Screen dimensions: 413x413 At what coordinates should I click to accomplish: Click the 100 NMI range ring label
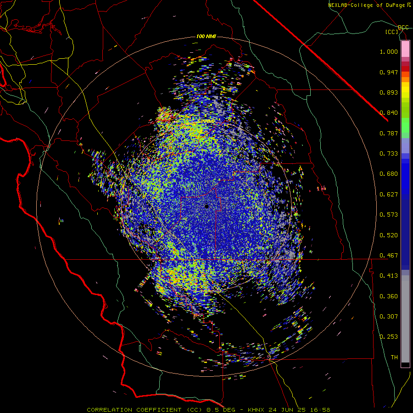(x=206, y=36)
